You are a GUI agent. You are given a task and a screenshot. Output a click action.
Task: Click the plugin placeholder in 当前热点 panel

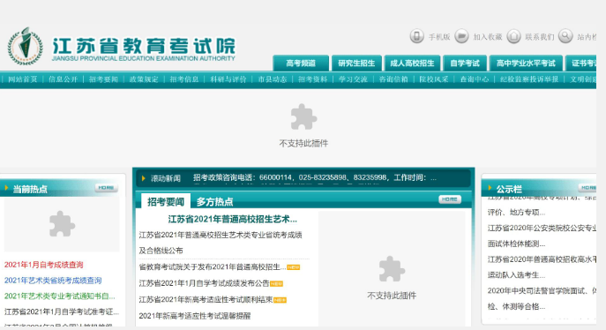[x=62, y=224]
